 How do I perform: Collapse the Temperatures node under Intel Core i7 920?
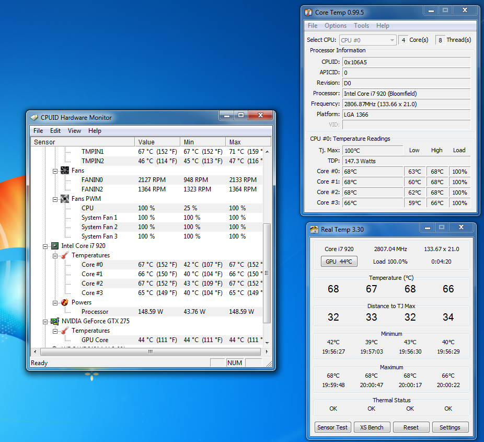click(x=55, y=256)
